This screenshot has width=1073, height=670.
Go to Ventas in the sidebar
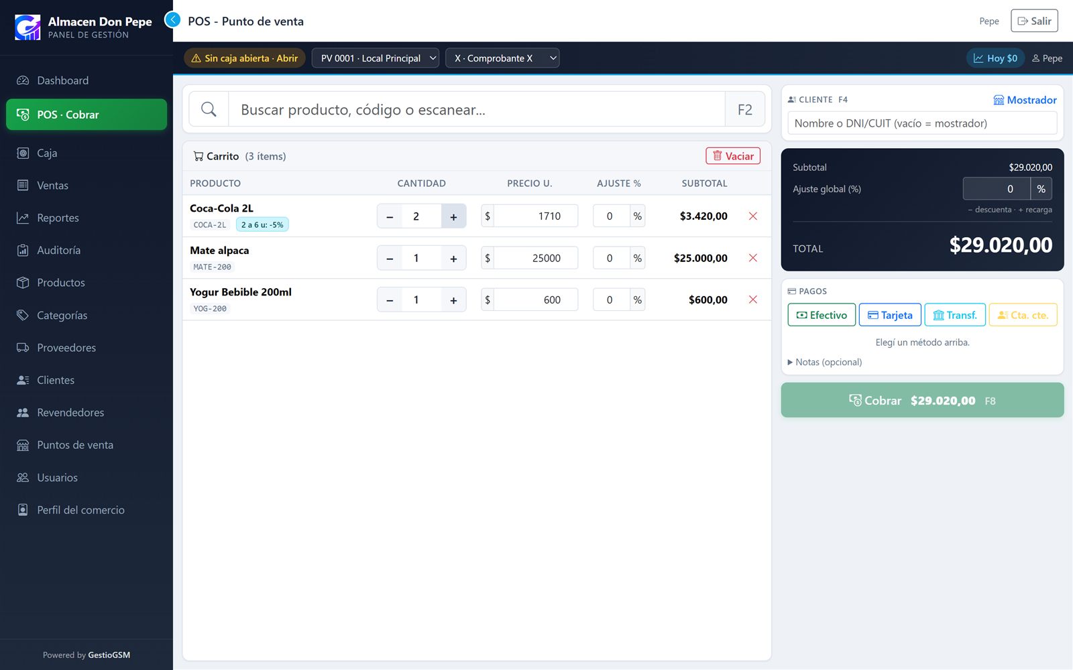[x=87, y=186]
